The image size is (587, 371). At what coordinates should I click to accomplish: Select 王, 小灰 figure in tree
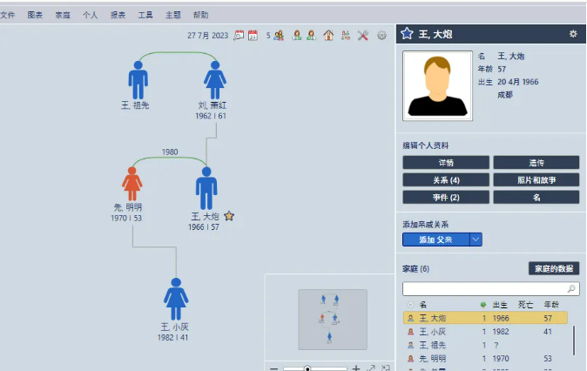tap(176, 300)
